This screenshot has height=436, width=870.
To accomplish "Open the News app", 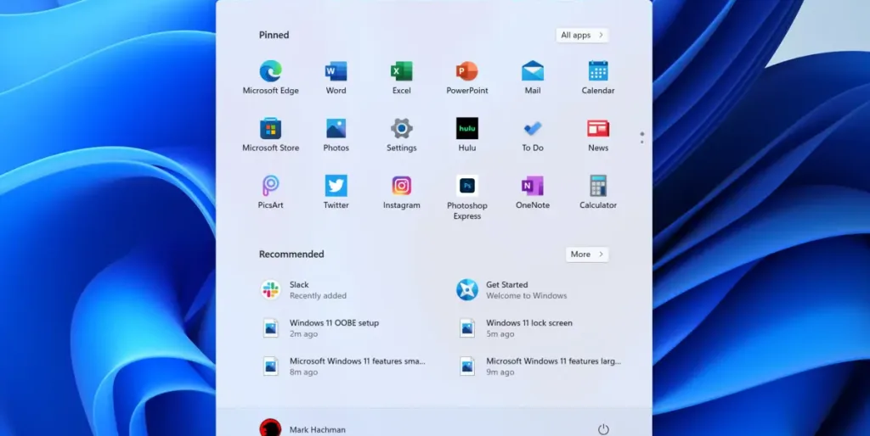I will coord(598,135).
